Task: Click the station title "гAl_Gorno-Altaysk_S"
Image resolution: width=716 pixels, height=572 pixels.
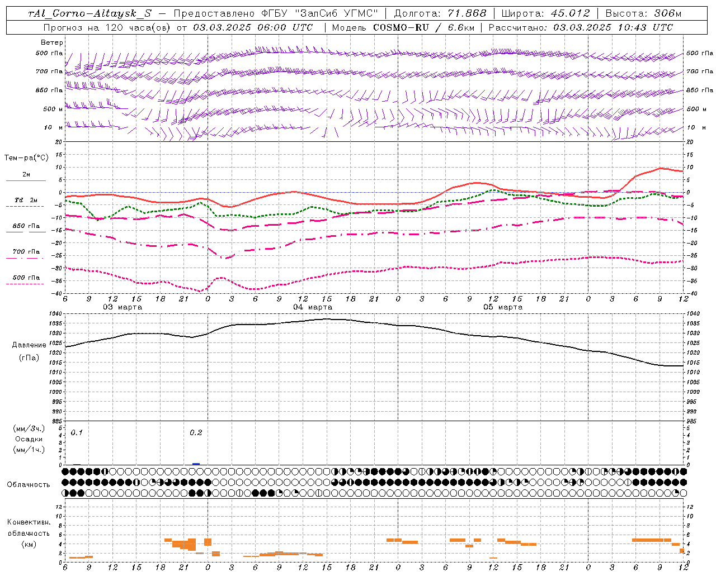Action: (x=89, y=13)
